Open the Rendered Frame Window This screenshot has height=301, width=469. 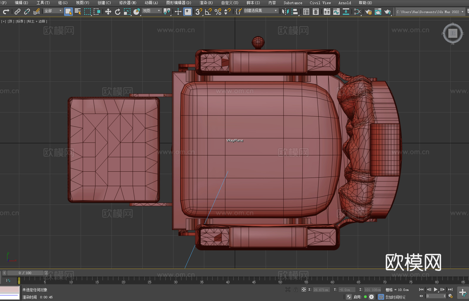tap(378, 12)
